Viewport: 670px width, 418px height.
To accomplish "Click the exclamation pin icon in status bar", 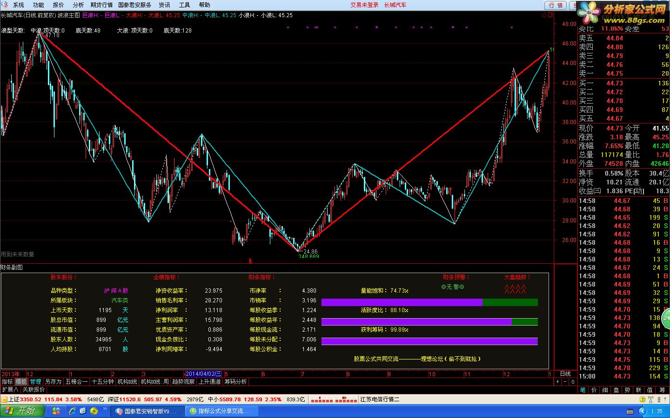I will [x=665, y=399].
